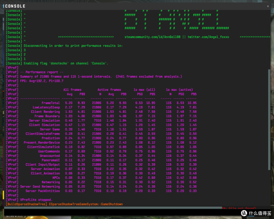Click FrameTotal All-frames Avg value 5.20
The width and height of the screenshot is (274, 219).
coord(69,103)
